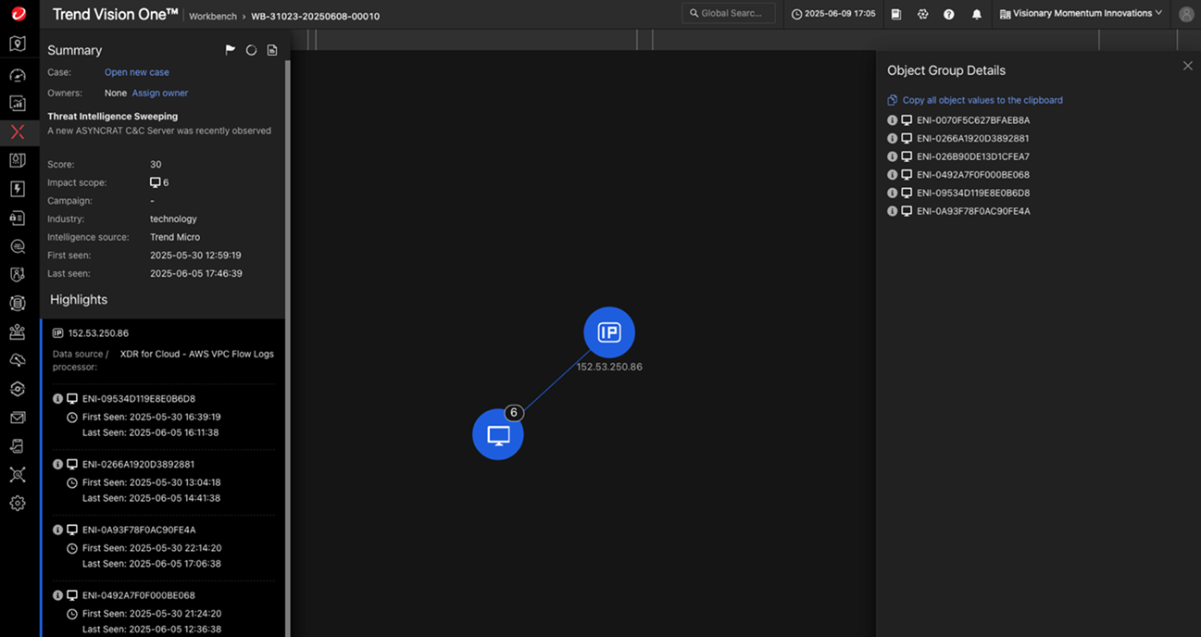Click the document icon in Summary header

click(272, 50)
